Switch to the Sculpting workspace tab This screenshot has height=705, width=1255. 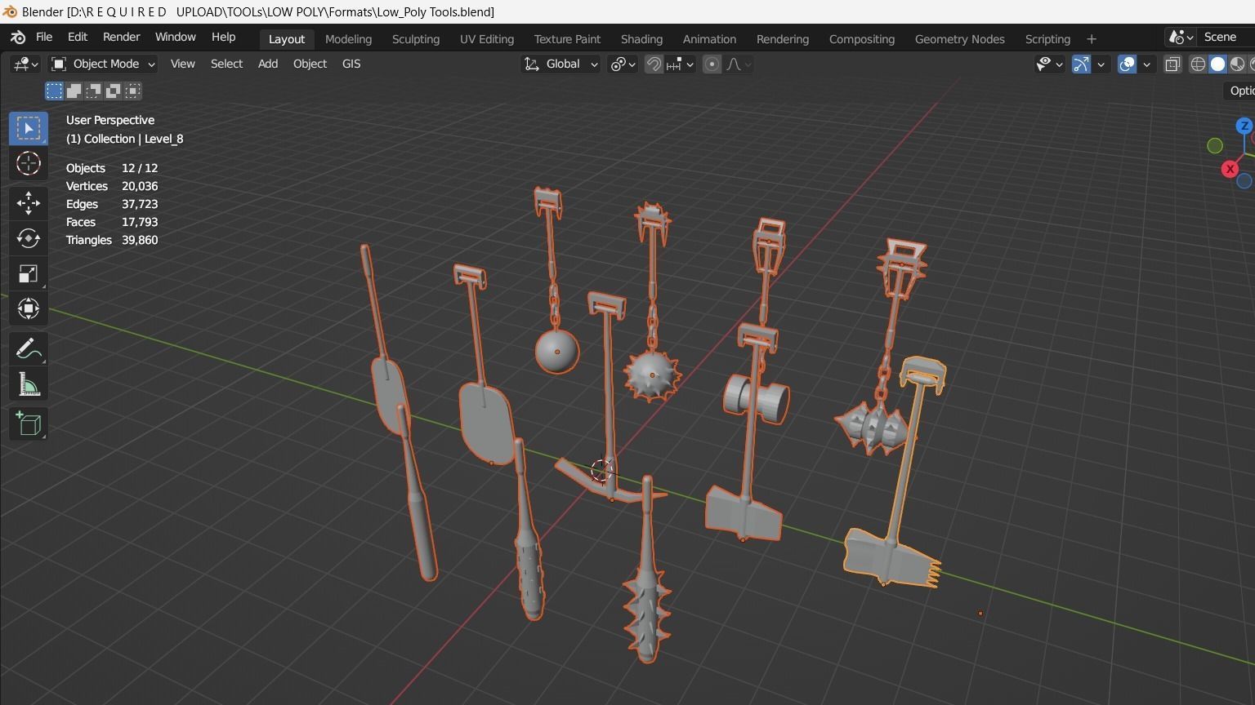click(x=415, y=39)
